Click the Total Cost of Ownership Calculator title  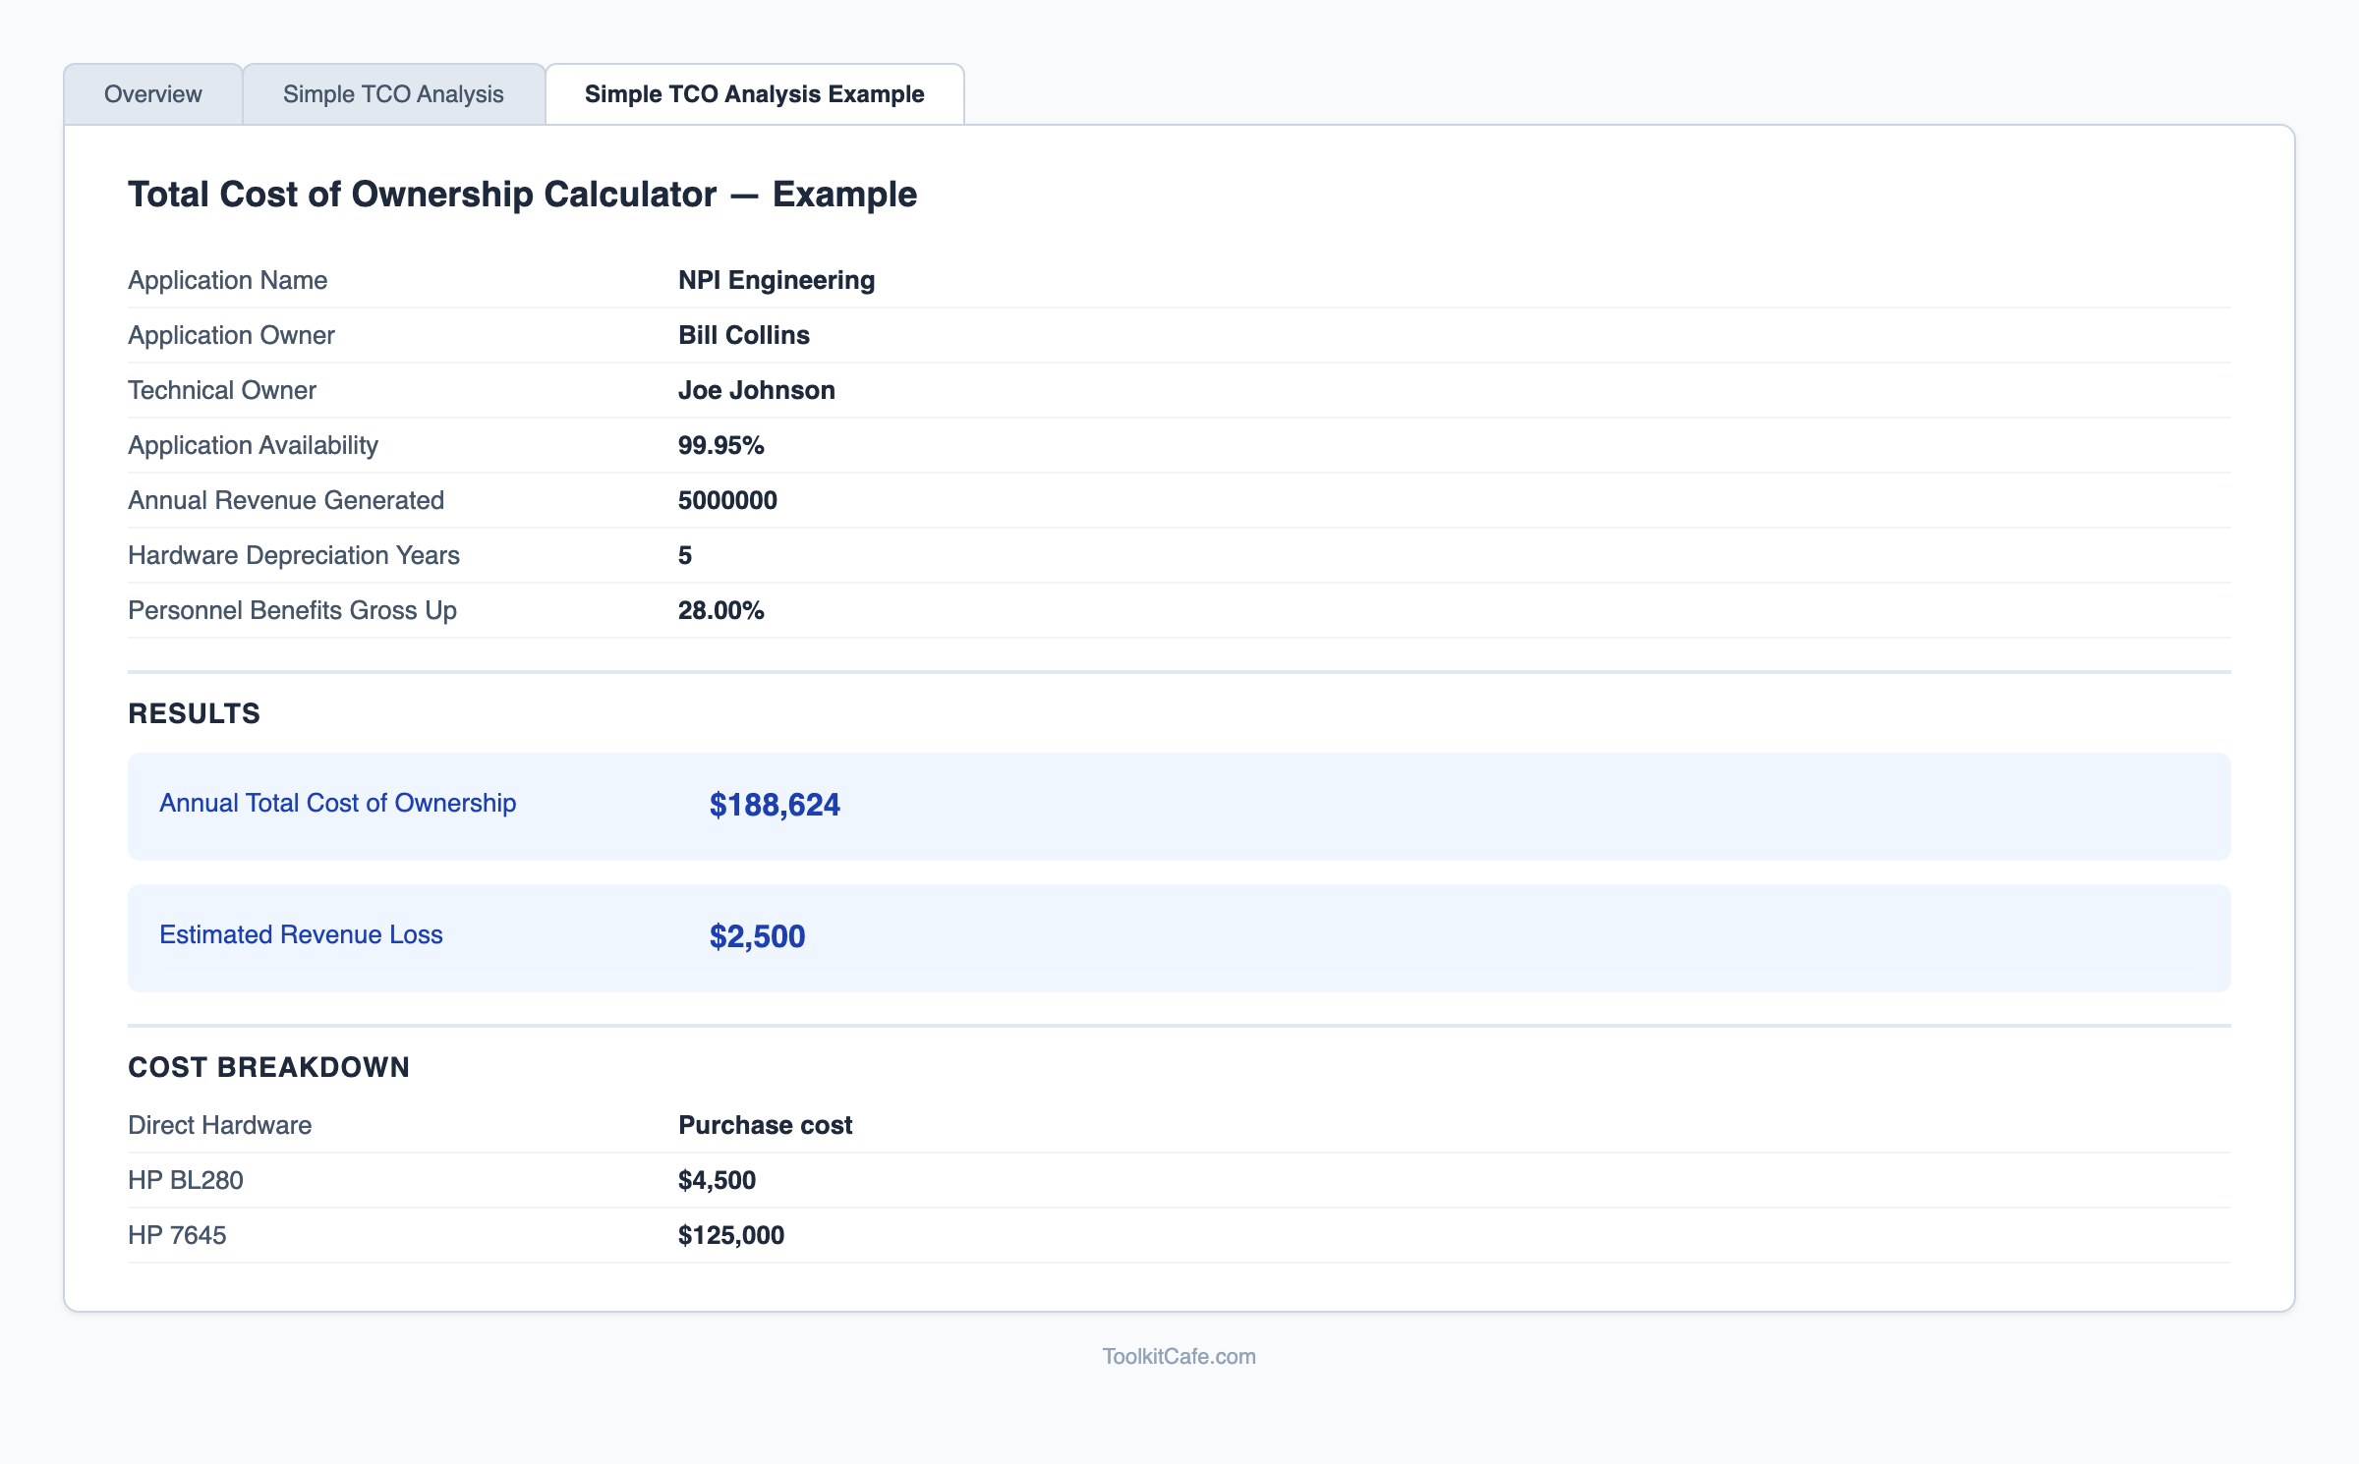pyautogui.click(x=522, y=195)
